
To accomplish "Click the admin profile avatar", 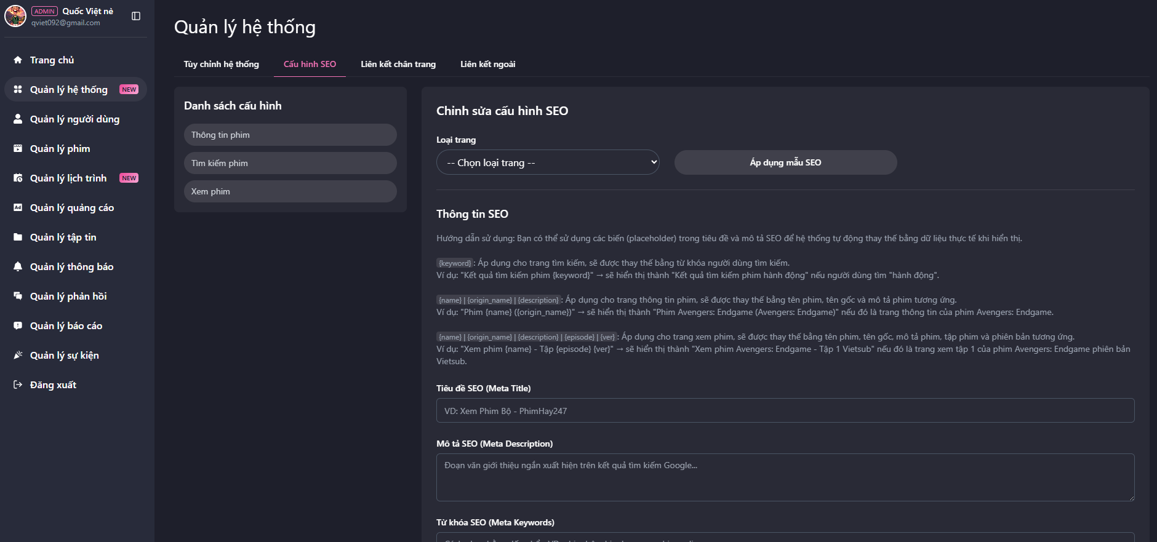I will [15, 16].
